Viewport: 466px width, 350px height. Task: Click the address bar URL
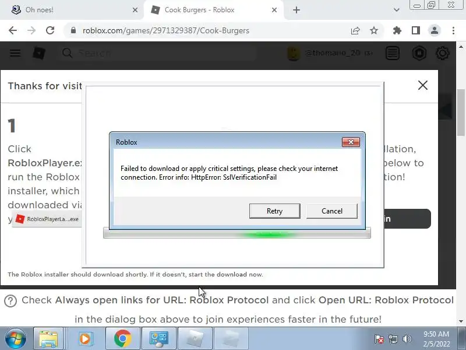(166, 31)
